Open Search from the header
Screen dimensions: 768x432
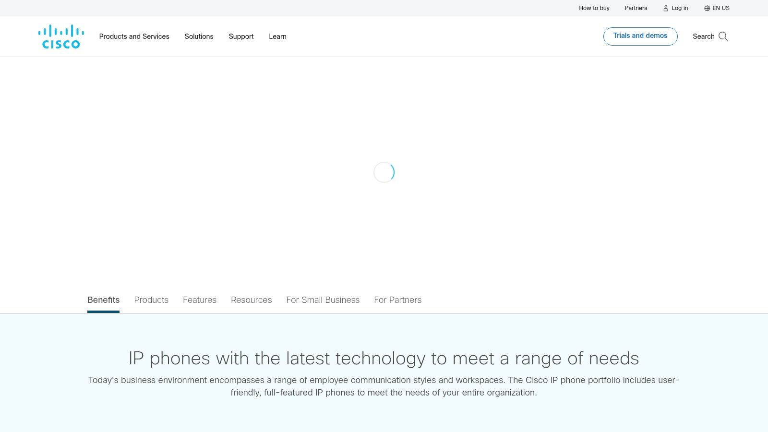710,36
